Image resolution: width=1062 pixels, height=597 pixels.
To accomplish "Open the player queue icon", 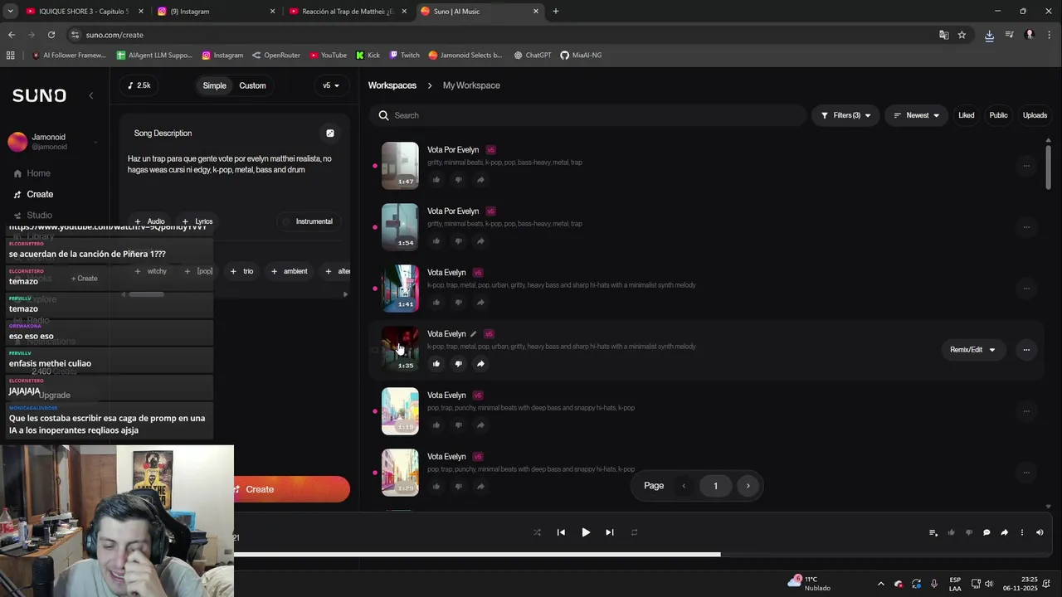I will [933, 532].
